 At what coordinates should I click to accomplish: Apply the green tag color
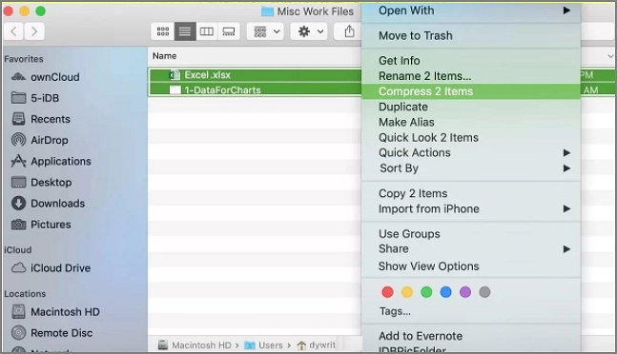click(426, 292)
